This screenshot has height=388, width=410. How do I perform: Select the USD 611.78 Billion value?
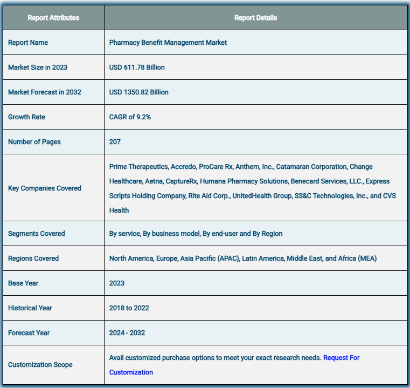click(137, 67)
